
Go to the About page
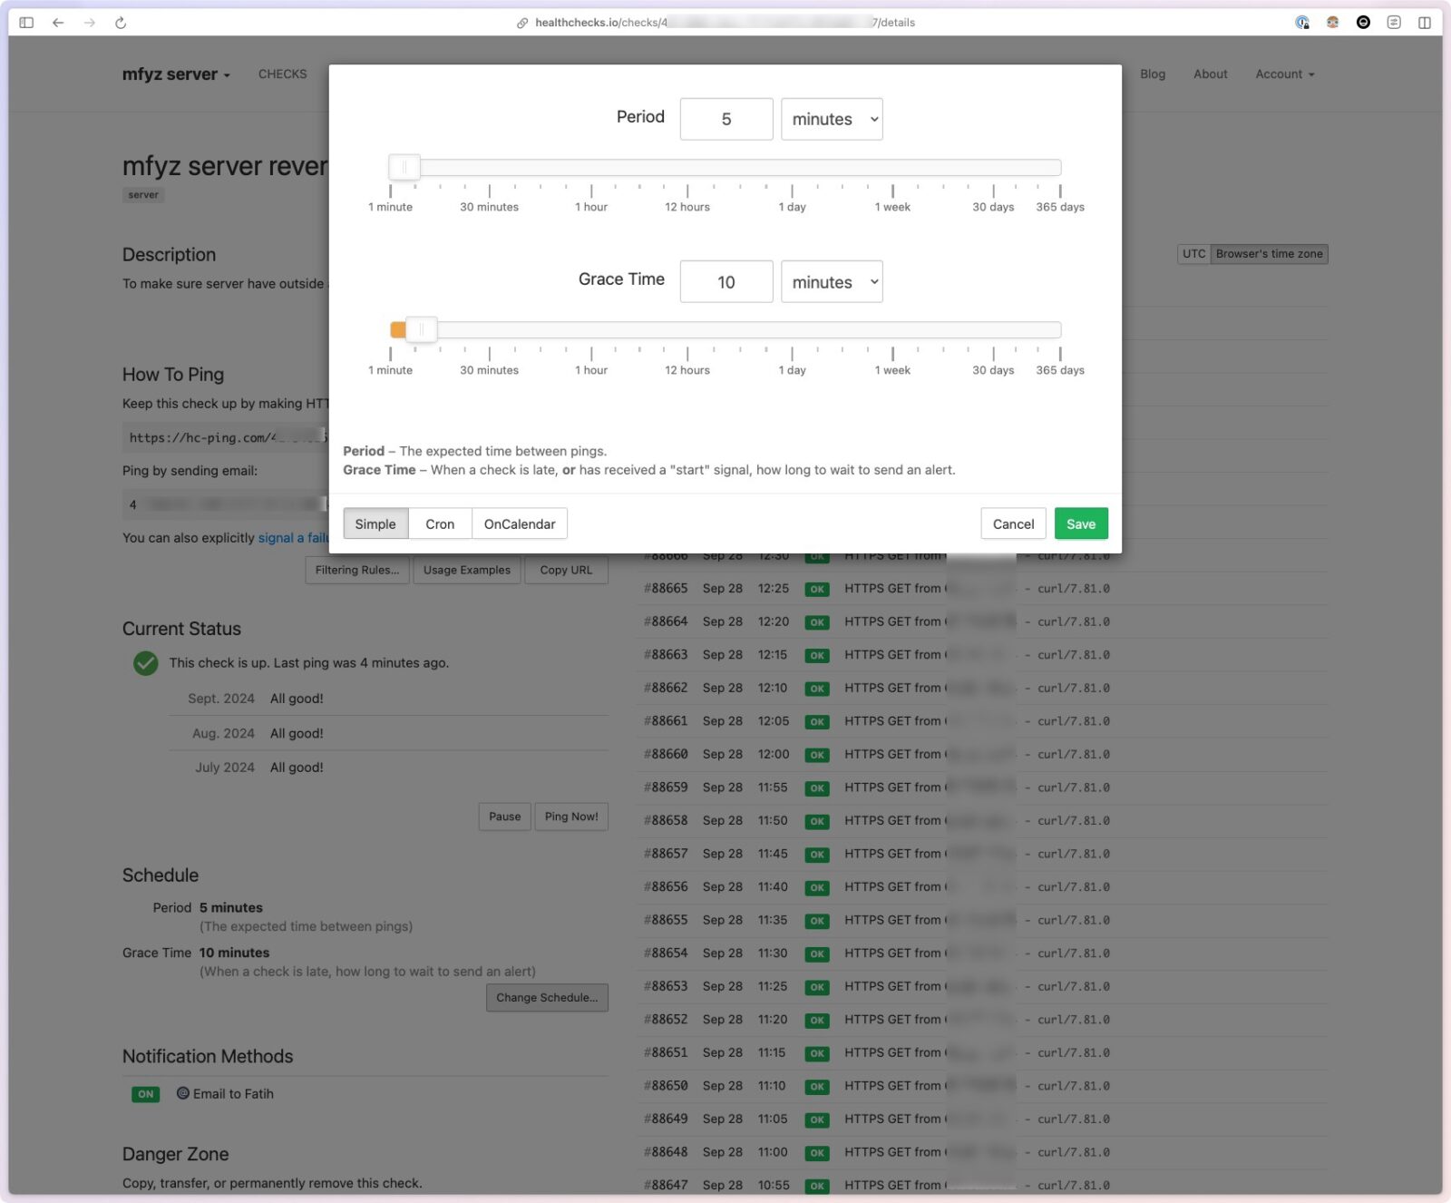tap(1210, 74)
